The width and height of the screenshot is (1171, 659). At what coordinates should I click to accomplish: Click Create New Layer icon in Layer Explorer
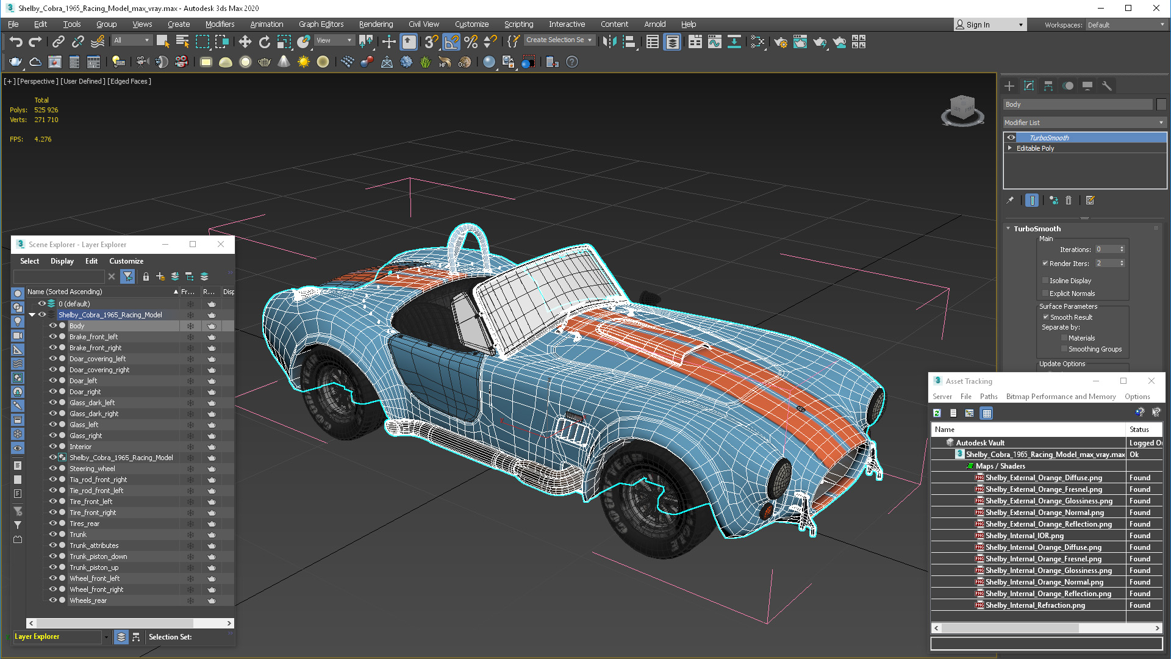(x=160, y=276)
